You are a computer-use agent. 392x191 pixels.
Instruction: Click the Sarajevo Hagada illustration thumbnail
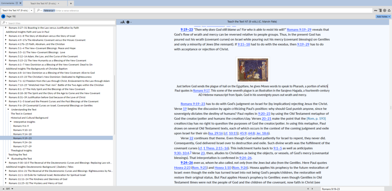coord(253,70)
